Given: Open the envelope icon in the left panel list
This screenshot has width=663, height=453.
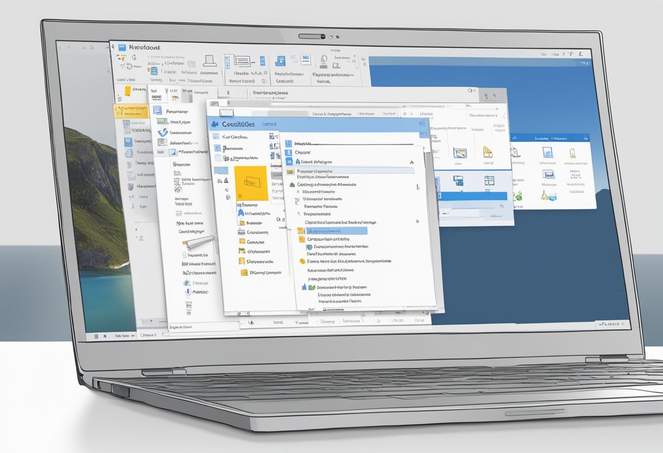Looking at the screenshot, I should click(242, 222).
